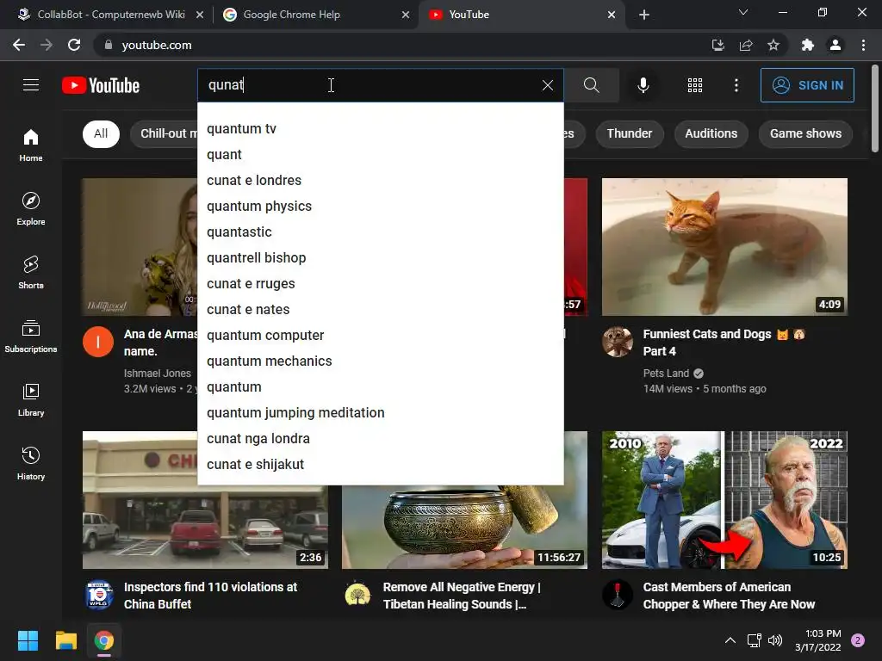Image resolution: width=882 pixels, height=661 pixels.
Task: Open Library in sidebar
Action: click(x=31, y=399)
